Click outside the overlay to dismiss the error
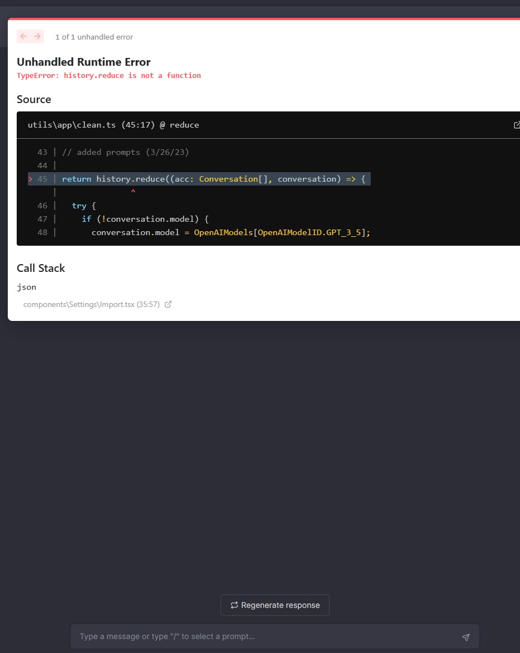520x653 pixels. pyautogui.click(x=260, y=446)
